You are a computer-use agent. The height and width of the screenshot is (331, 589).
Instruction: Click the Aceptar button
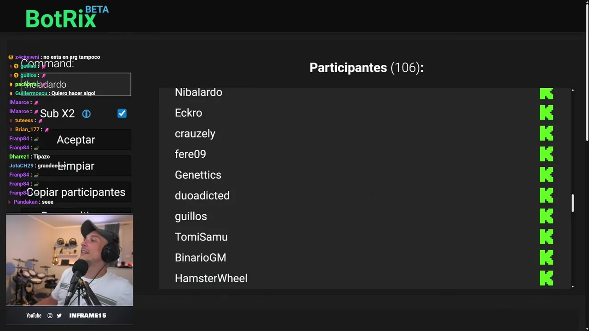76,140
